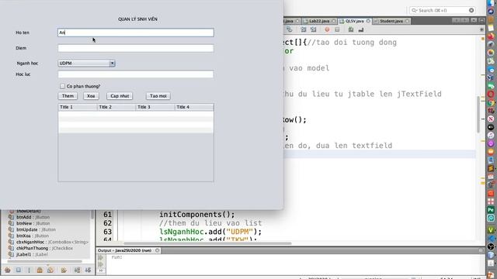
Task: Toggle Show Fields navigator filter
Action: (x=19, y=270)
